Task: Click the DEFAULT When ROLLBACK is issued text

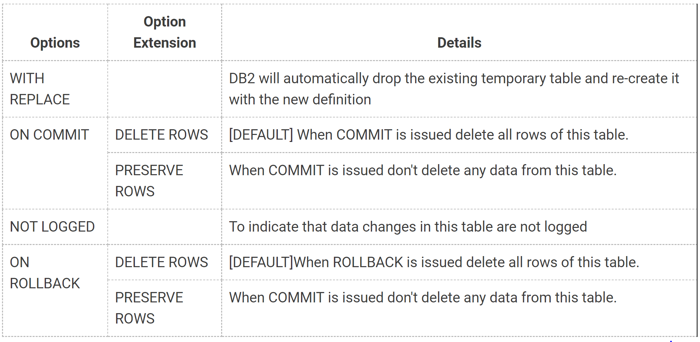Action: pos(434,262)
